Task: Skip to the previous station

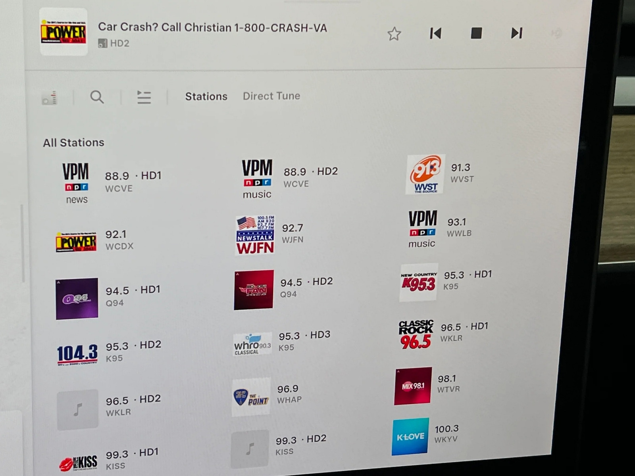Action: click(x=435, y=34)
